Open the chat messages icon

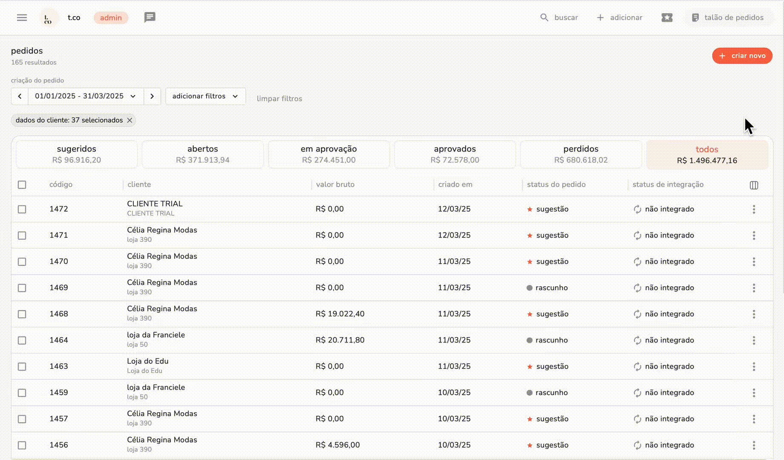point(150,17)
